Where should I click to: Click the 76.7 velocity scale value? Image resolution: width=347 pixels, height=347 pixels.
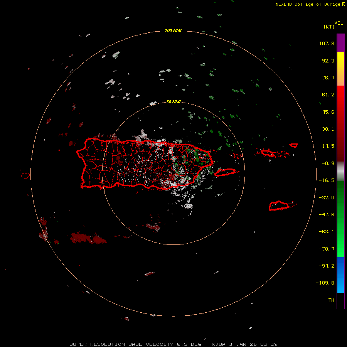coord(328,77)
